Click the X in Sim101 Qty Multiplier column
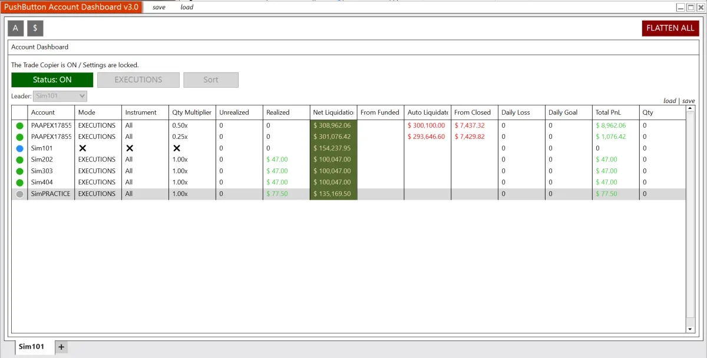This screenshot has height=358, width=707. click(x=177, y=148)
